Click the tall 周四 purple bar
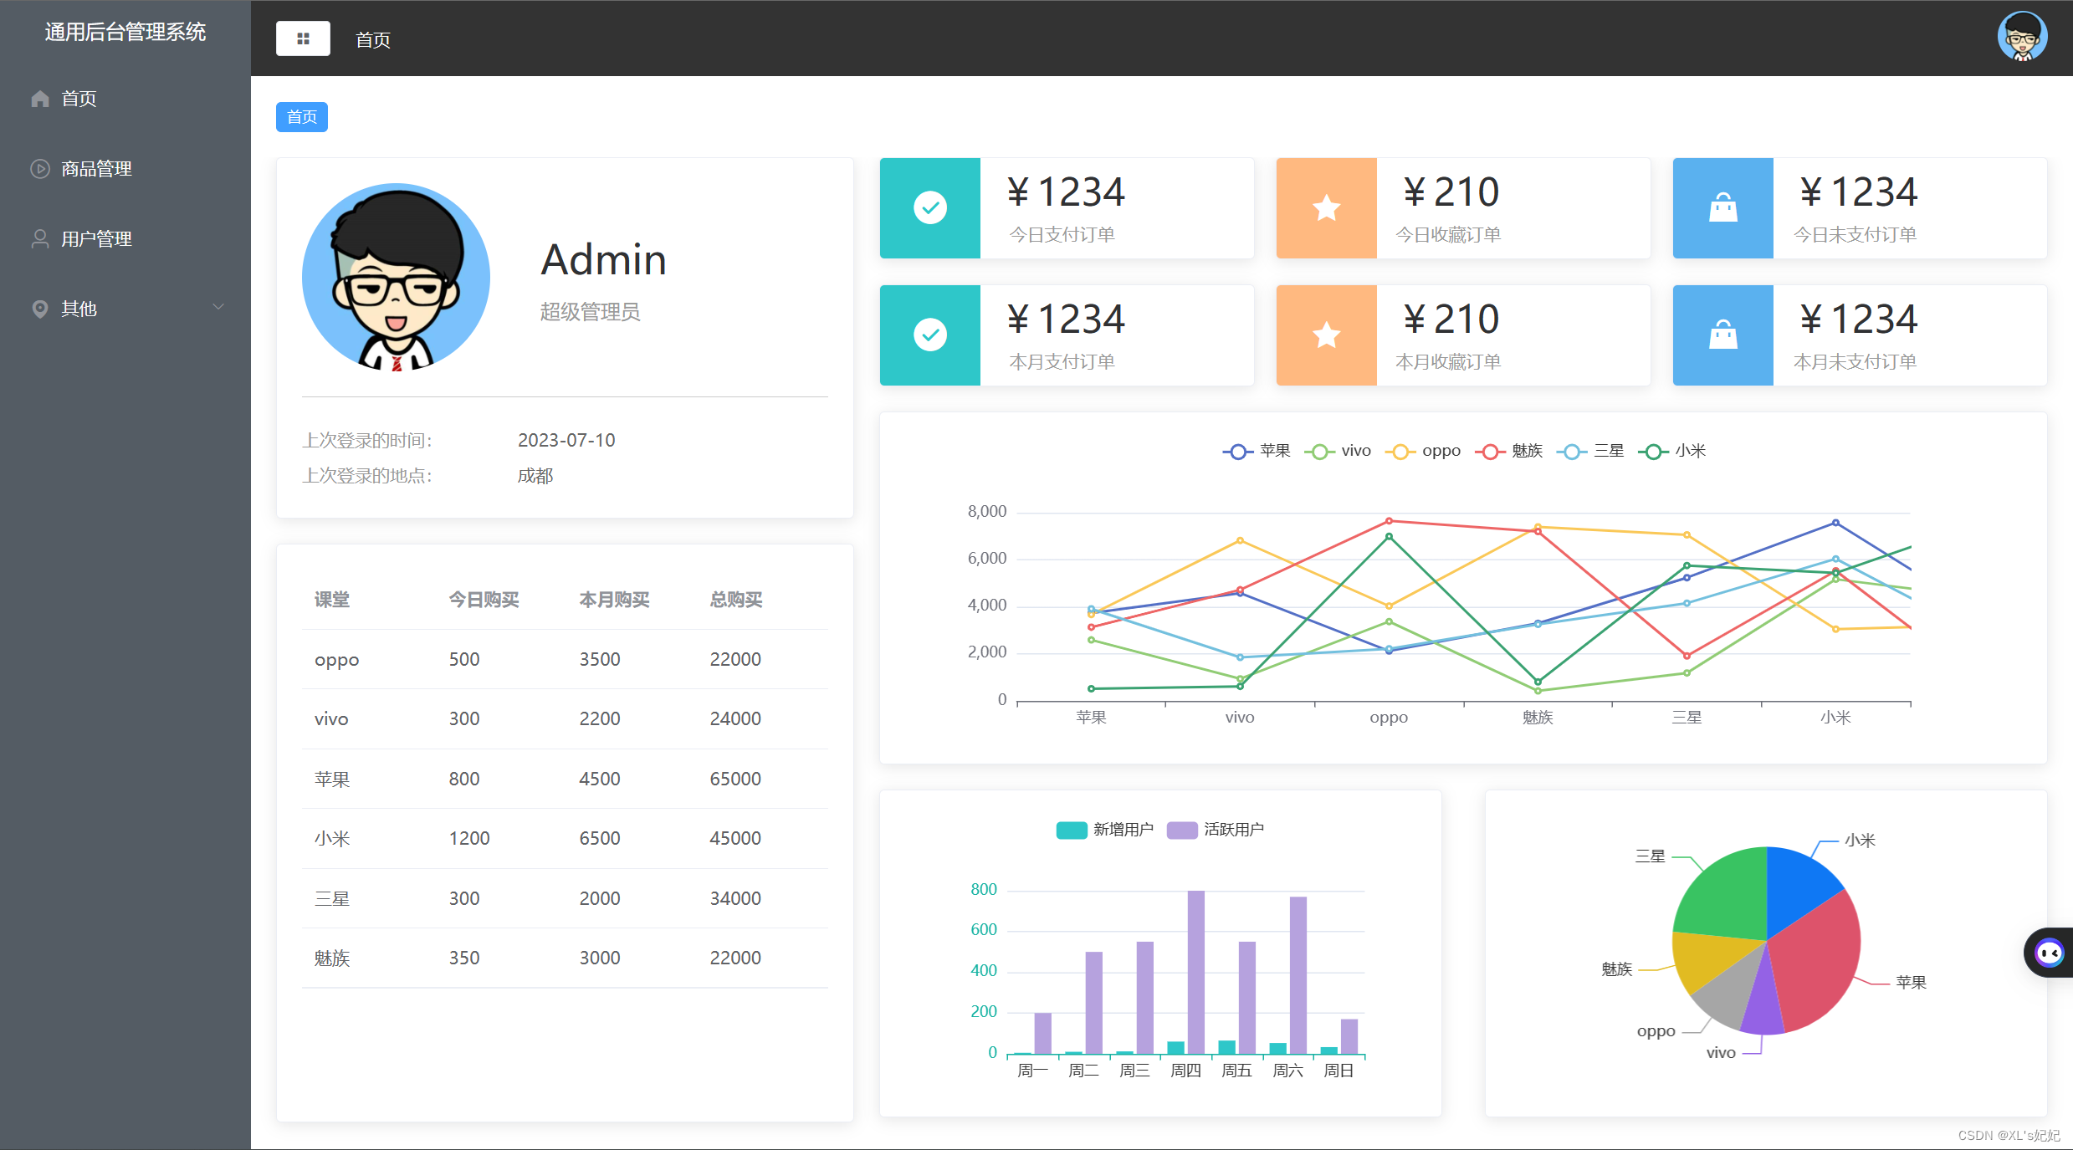The image size is (2073, 1150). 1196,972
